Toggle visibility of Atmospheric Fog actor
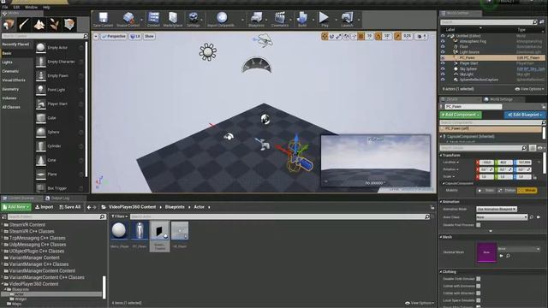This screenshot has height=308, width=548. pos(443,41)
